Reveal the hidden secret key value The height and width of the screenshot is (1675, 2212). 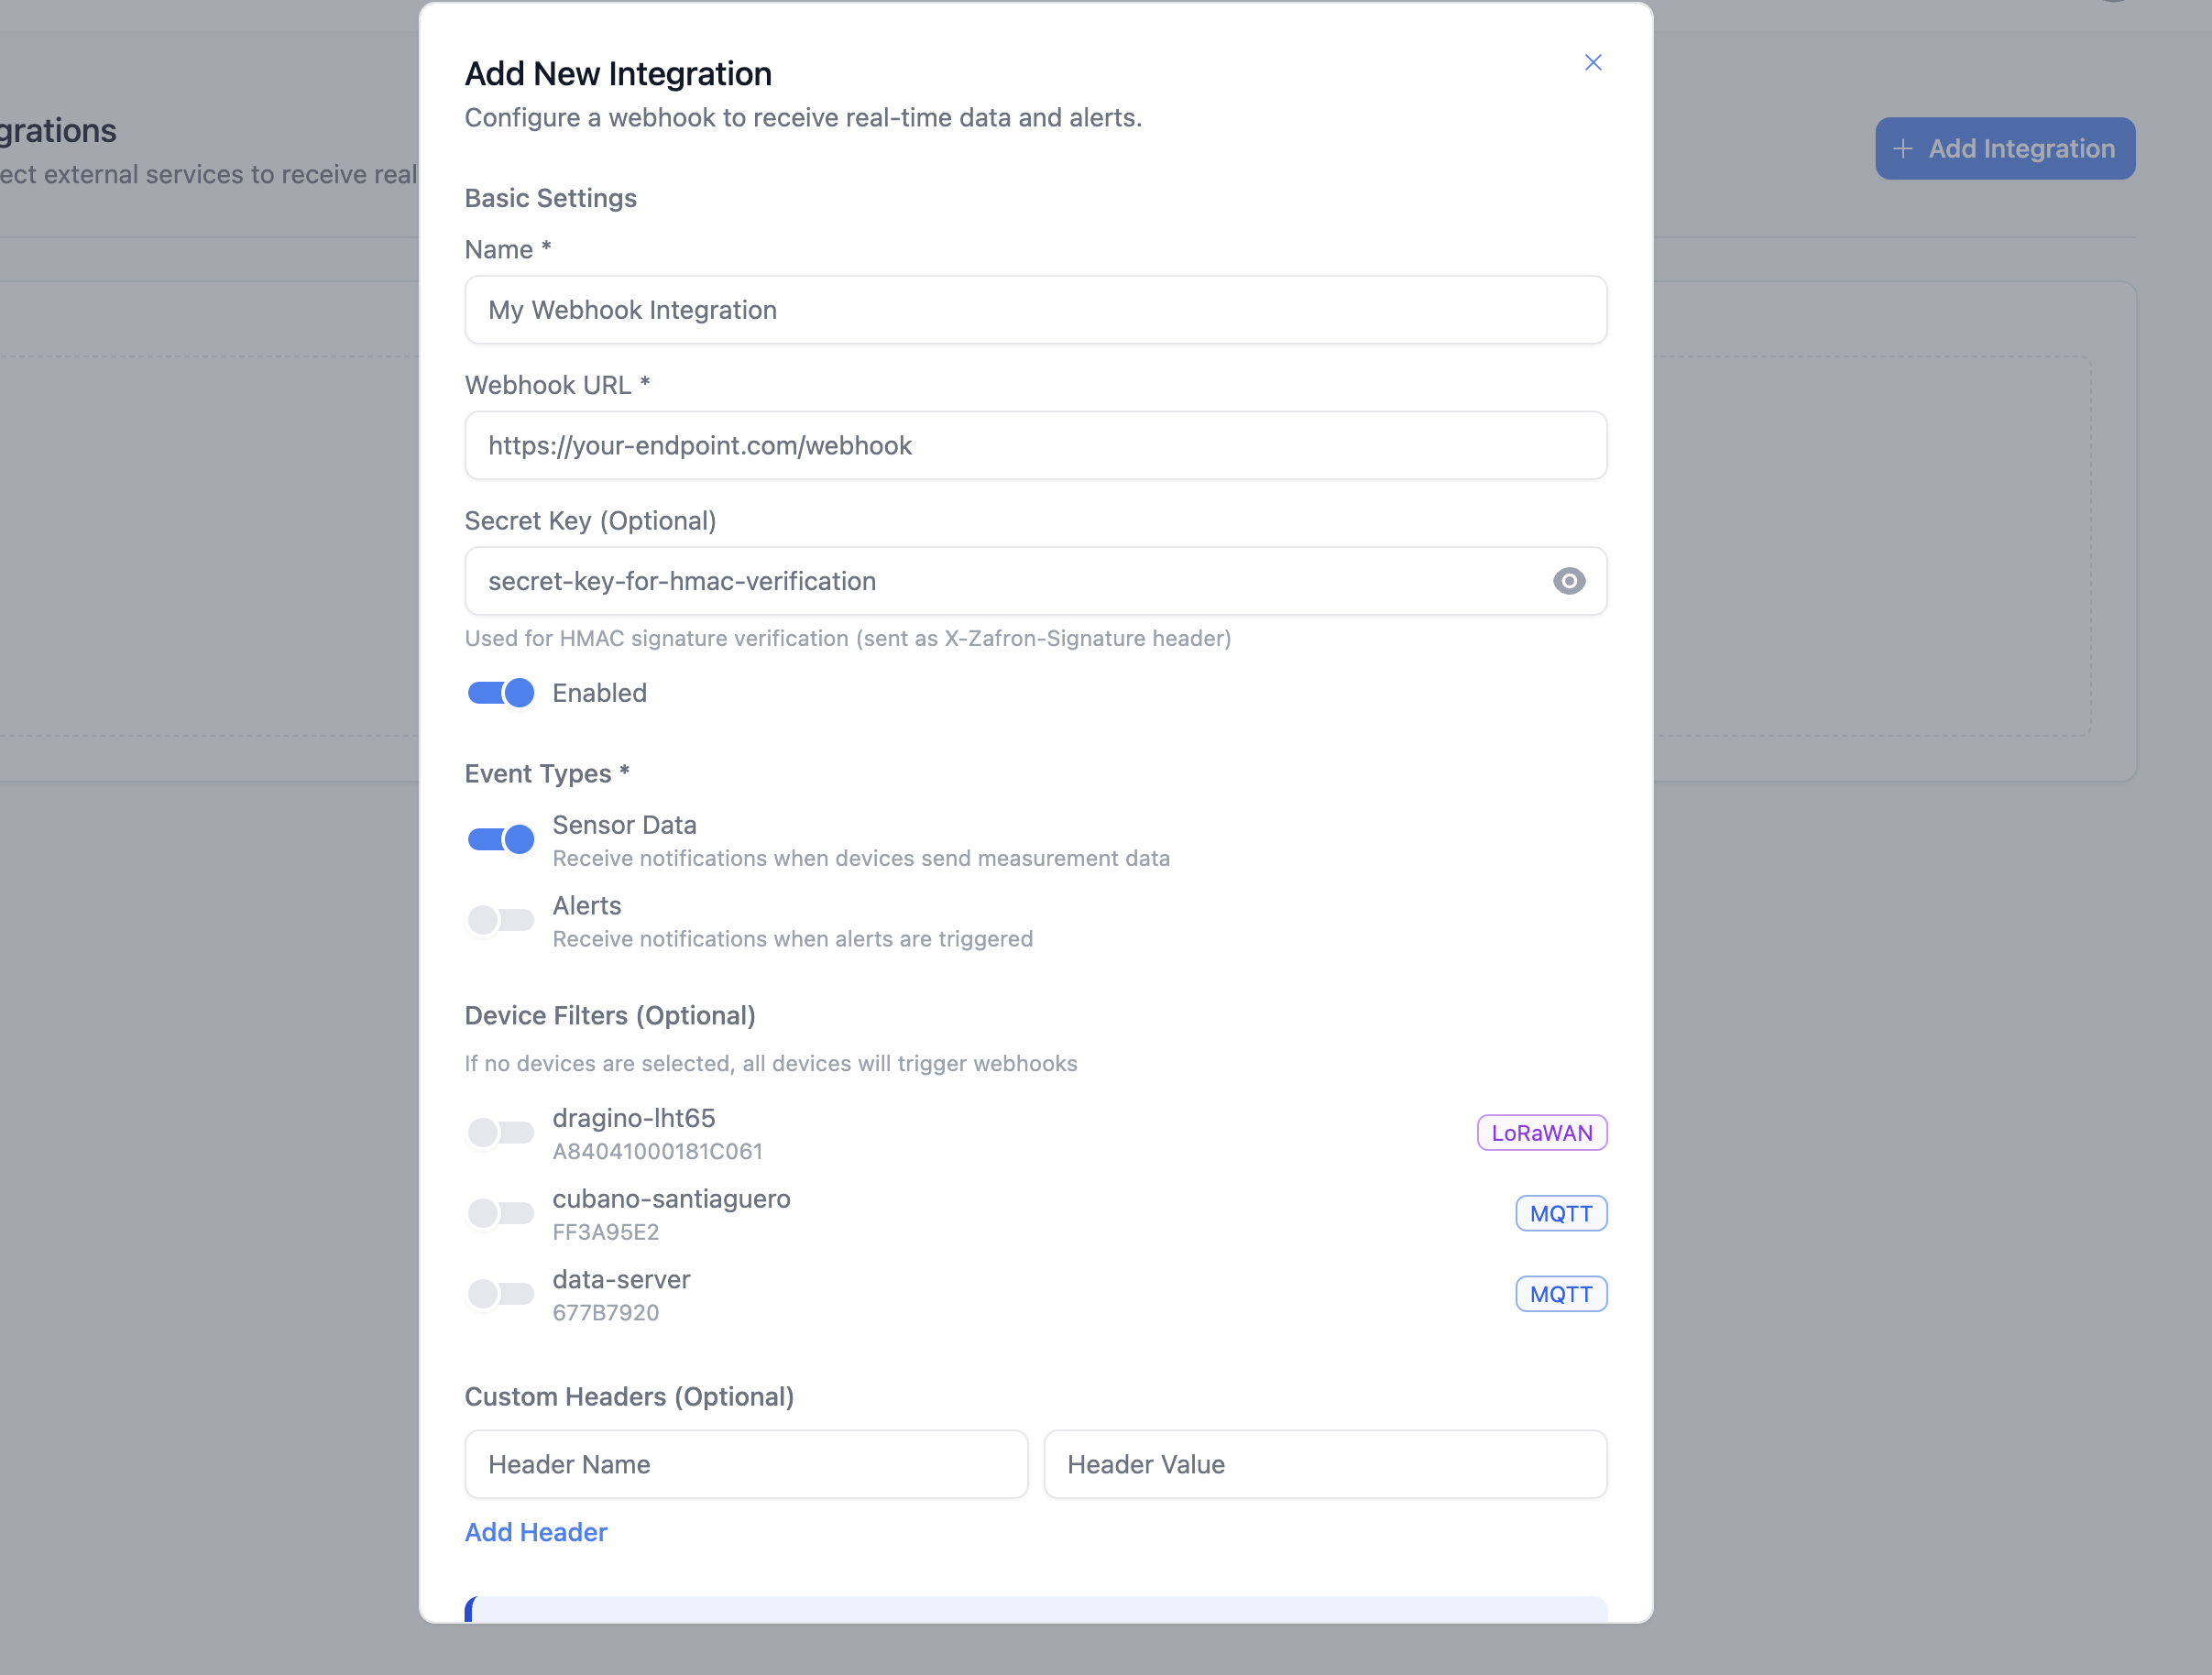(1568, 581)
